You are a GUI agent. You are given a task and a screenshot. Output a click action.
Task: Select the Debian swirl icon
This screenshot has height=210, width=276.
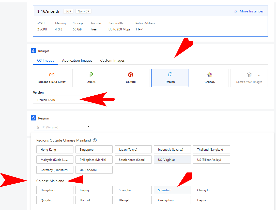170,75
